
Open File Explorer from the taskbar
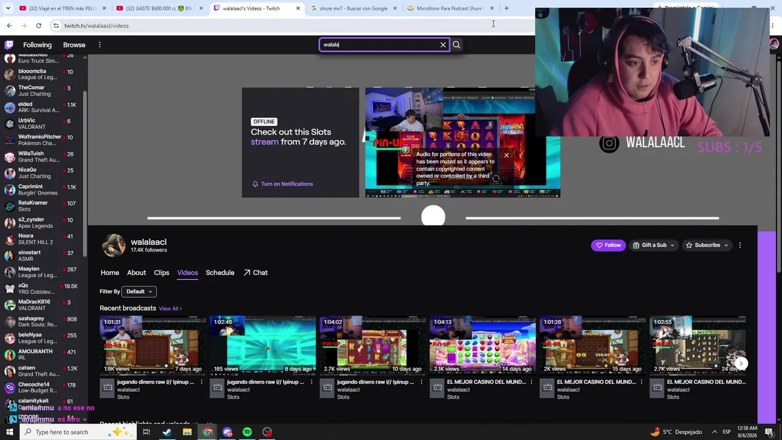187,432
